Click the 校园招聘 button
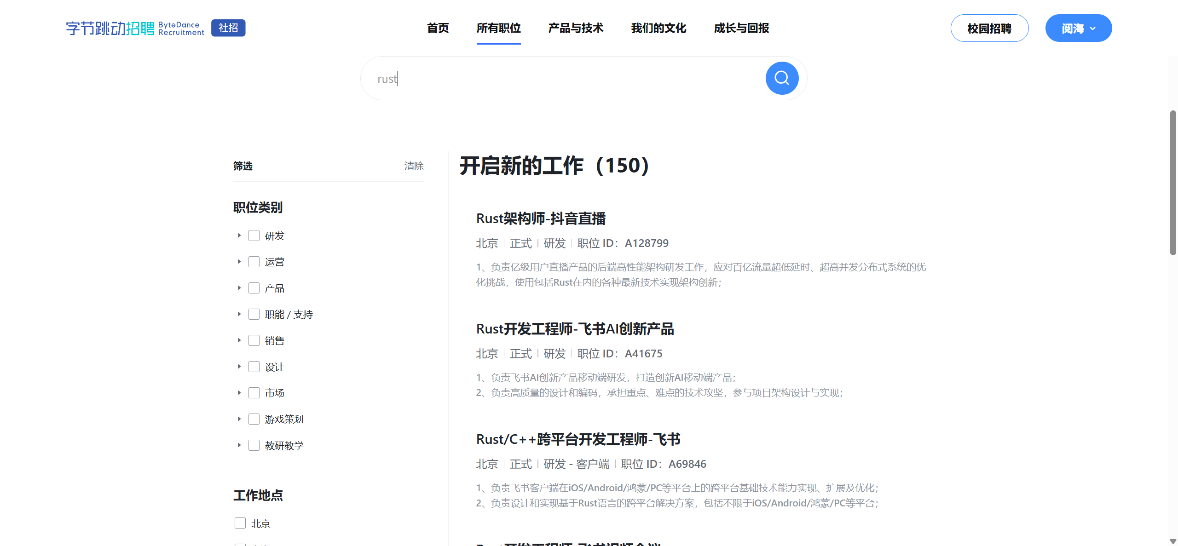This screenshot has height=546, width=1178. pyautogui.click(x=989, y=28)
